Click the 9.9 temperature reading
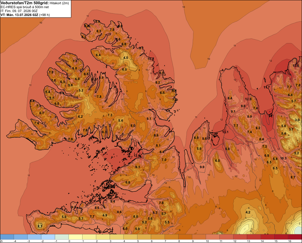Image resolution: width=302 pixels, height=243 pixels. (x=202, y=167)
